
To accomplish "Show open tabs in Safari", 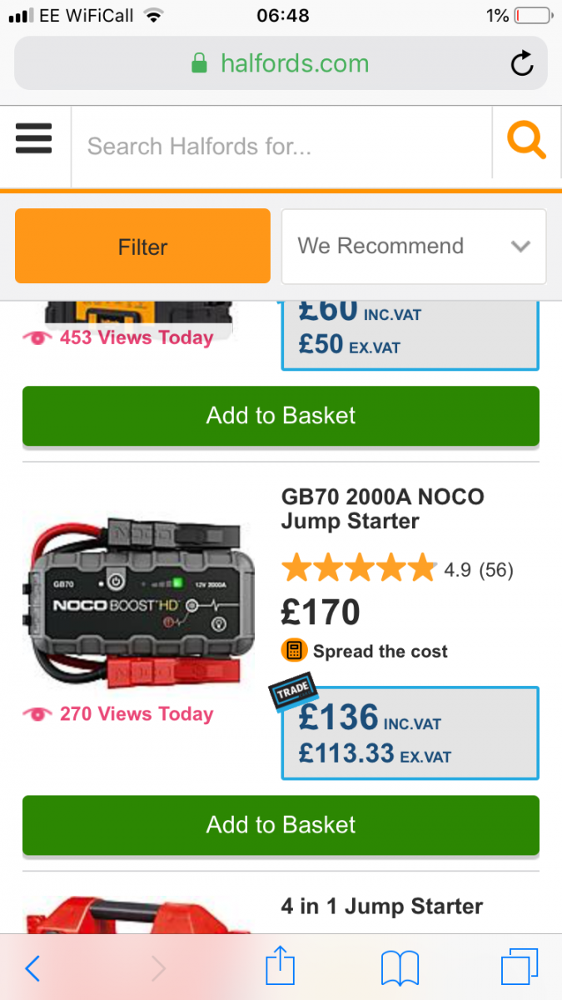I will pyautogui.click(x=520, y=968).
